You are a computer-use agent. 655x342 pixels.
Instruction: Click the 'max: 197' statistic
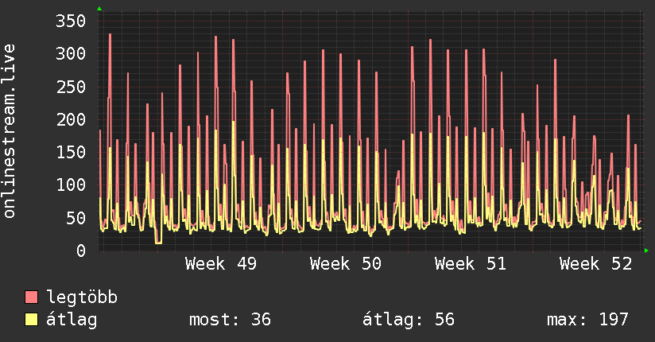pyautogui.click(x=587, y=320)
